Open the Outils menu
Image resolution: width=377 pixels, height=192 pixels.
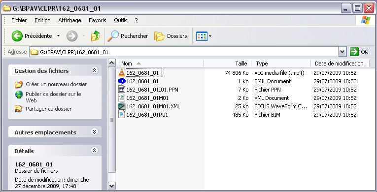(121, 20)
